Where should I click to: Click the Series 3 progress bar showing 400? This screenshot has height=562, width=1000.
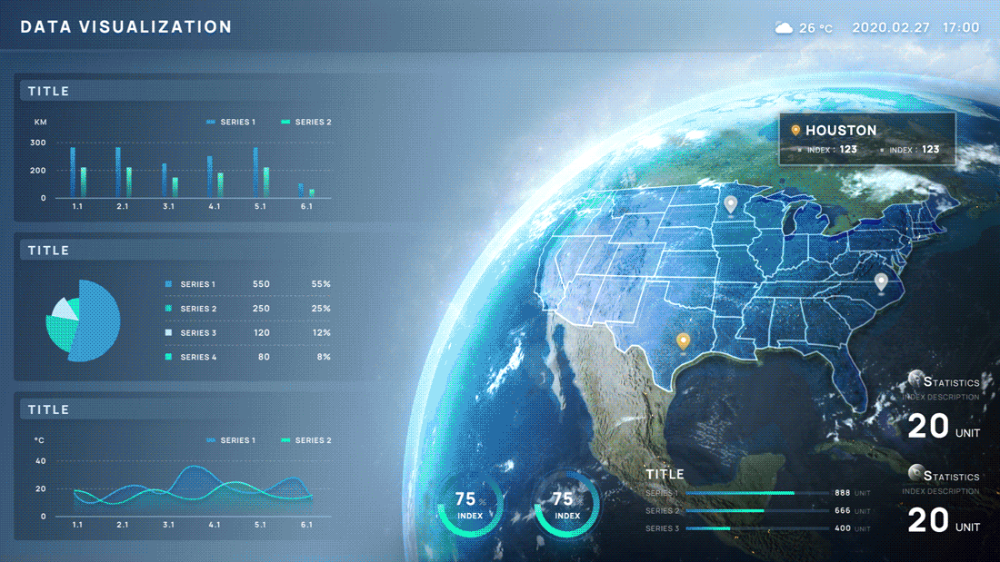(x=757, y=528)
